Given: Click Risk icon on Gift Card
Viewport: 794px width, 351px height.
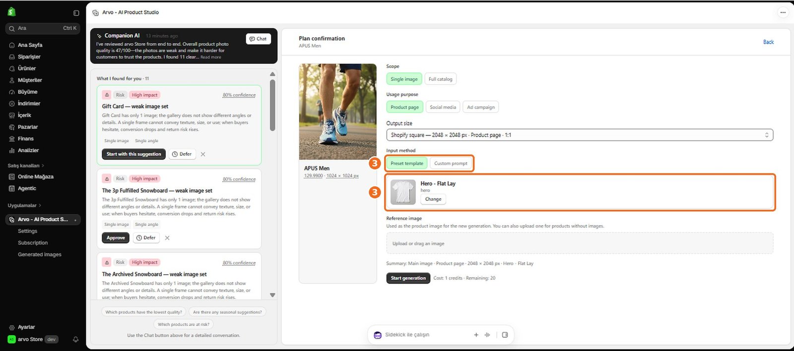Looking at the screenshot, I should [x=107, y=95].
